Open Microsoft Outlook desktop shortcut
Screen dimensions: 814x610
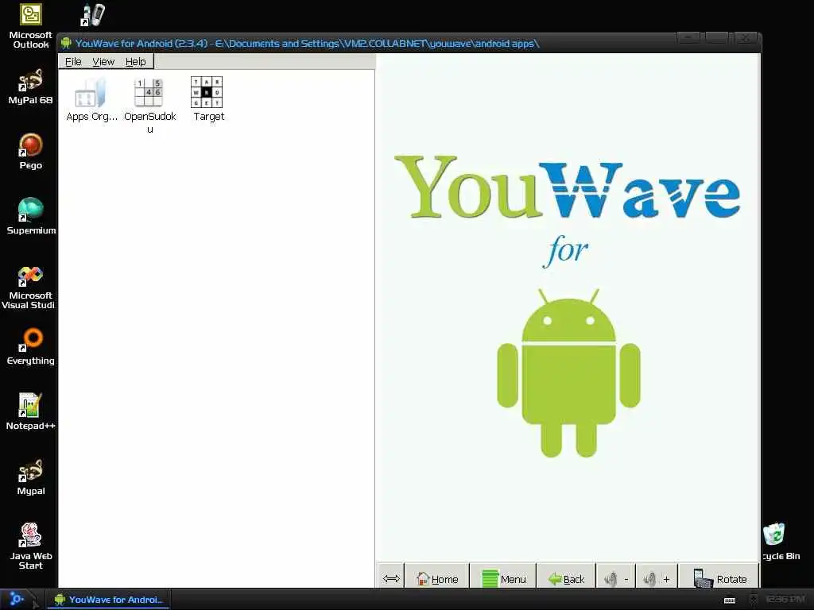pyautogui.click(x=31, y=26)
